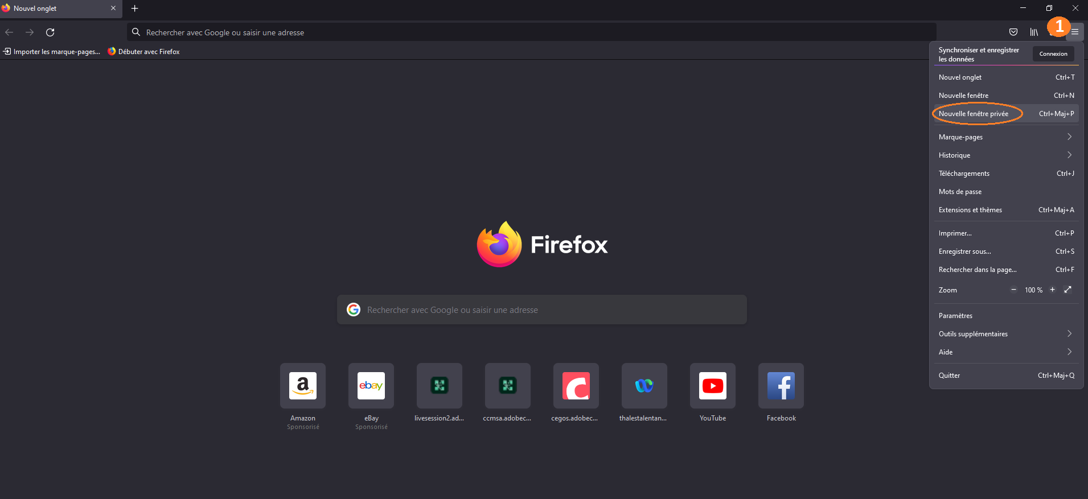The height and width of the screenshot is (499, 1088).
Task: Open Mots de passe from menu
Action: click(x=1006, y=192)
